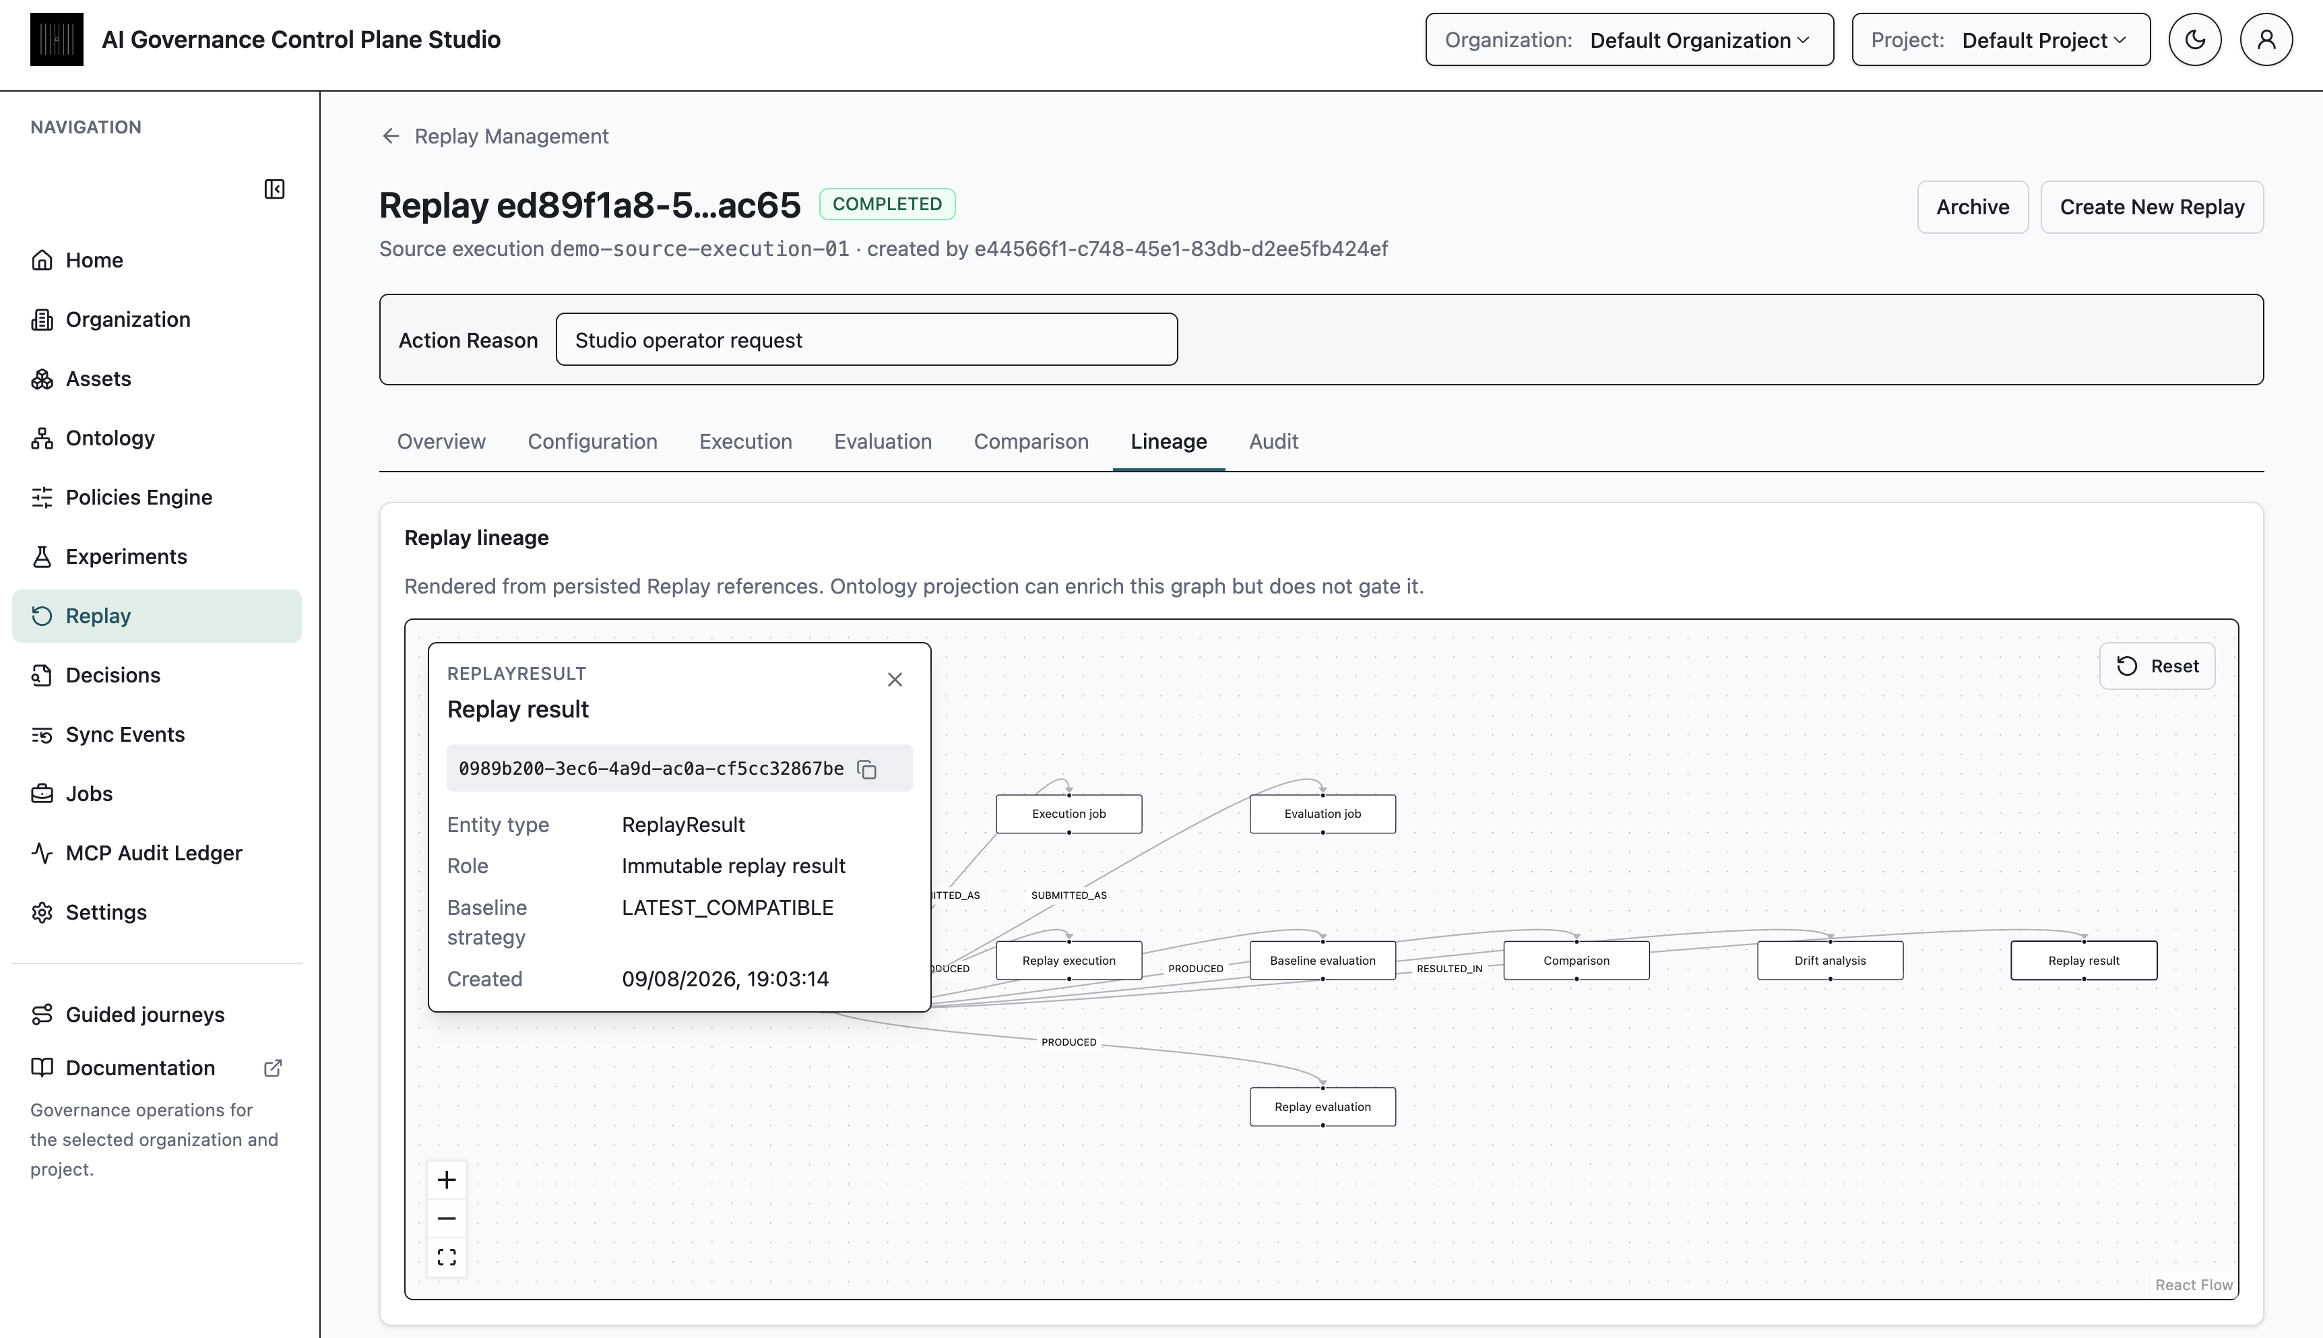The width and height of the screenshot is (2323, 1338).
Task: Switch to the Configuration tab
Action: pos(593,442)
